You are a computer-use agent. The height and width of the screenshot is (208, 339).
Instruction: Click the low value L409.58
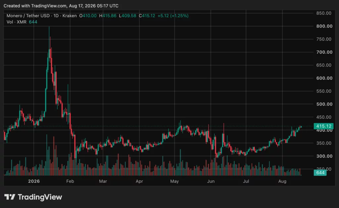(127, 16)
